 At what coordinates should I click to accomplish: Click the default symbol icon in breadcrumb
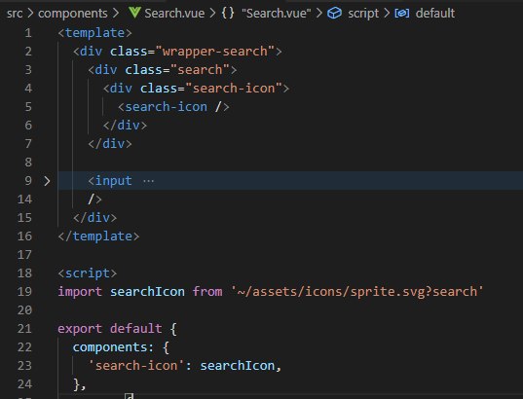402,14
